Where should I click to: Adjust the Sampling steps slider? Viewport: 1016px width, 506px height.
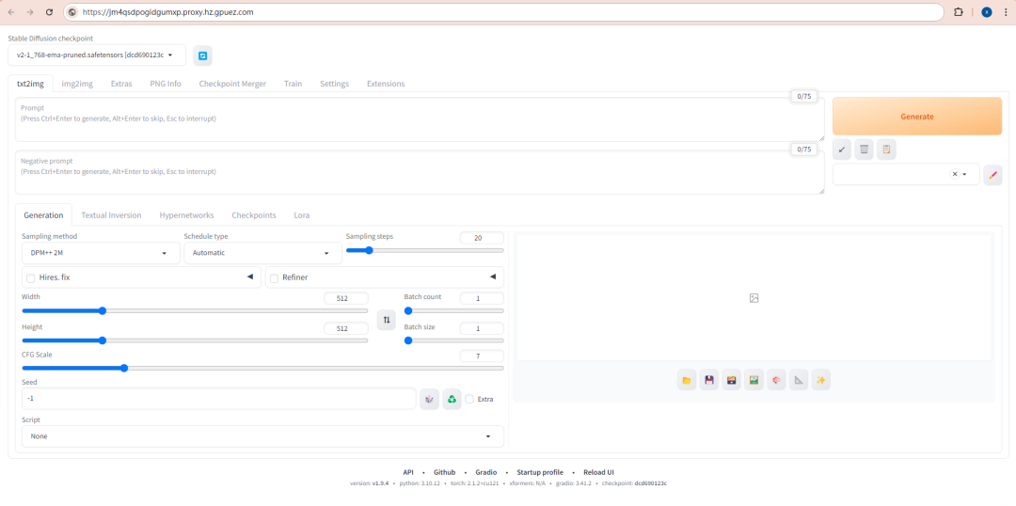coord(424,250)
